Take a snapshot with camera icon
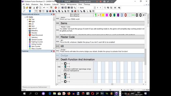Viewport: 171px width, 96px height. tap(104, 2)
